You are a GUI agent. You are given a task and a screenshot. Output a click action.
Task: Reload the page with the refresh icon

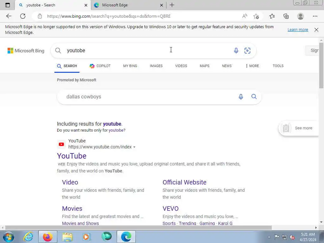(x=23, y=16)
